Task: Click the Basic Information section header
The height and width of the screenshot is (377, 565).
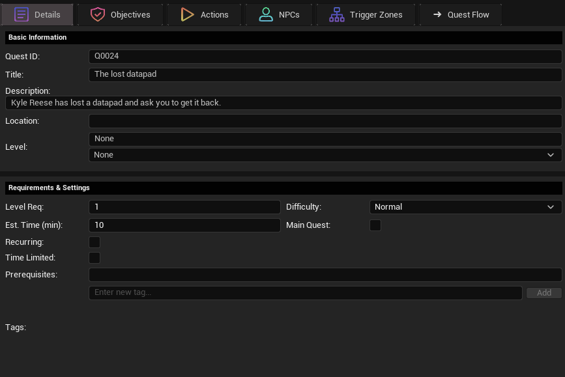Action: click(283, 38)
